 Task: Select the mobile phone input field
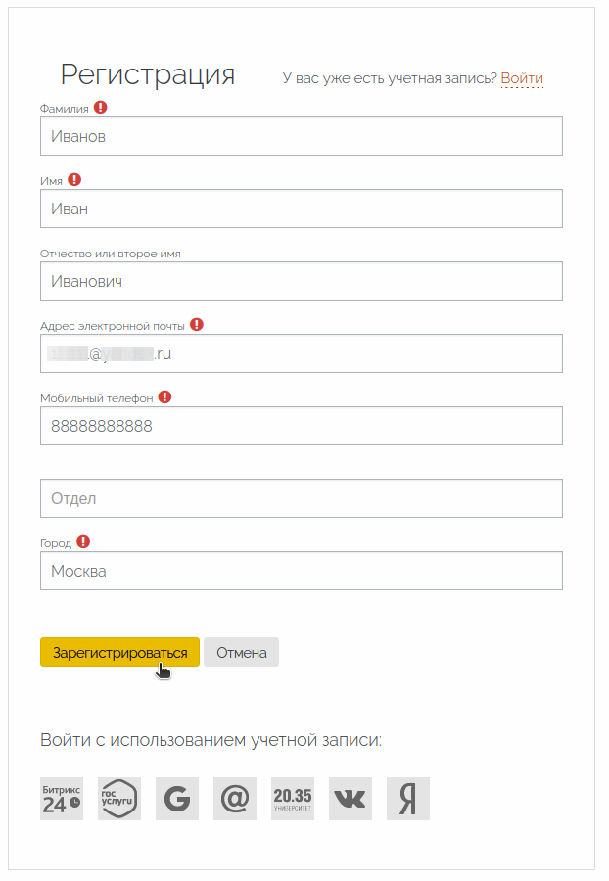coord(301,426)
